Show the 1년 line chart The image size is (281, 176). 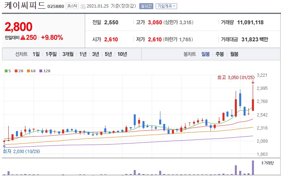tap(83, 54)
